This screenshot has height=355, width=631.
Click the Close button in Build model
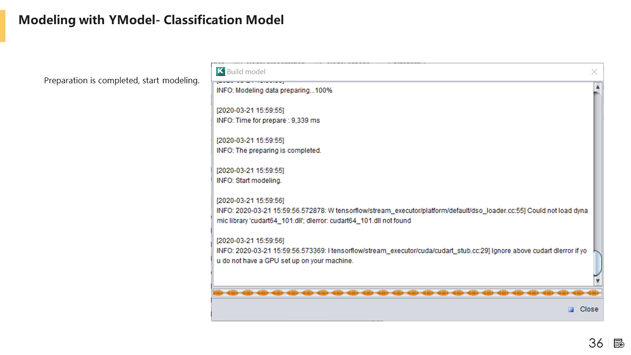tap(584, 309)
